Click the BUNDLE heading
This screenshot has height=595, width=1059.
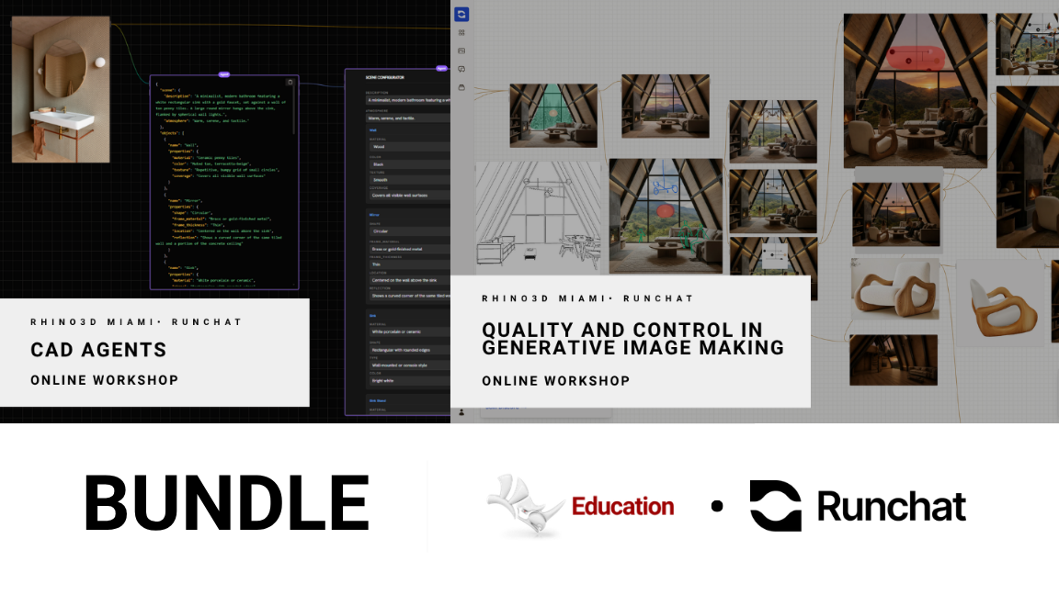coord(227,503)
